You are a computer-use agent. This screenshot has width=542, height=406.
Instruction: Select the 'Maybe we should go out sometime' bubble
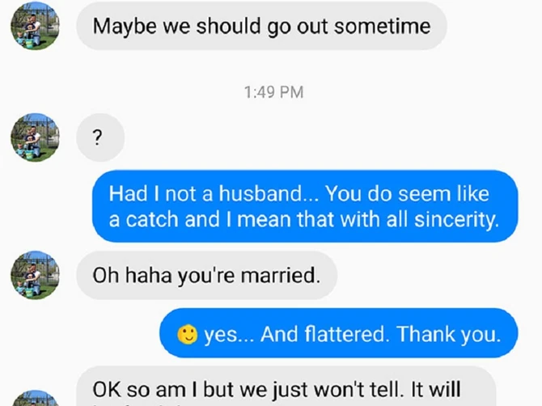click(261, 26)
